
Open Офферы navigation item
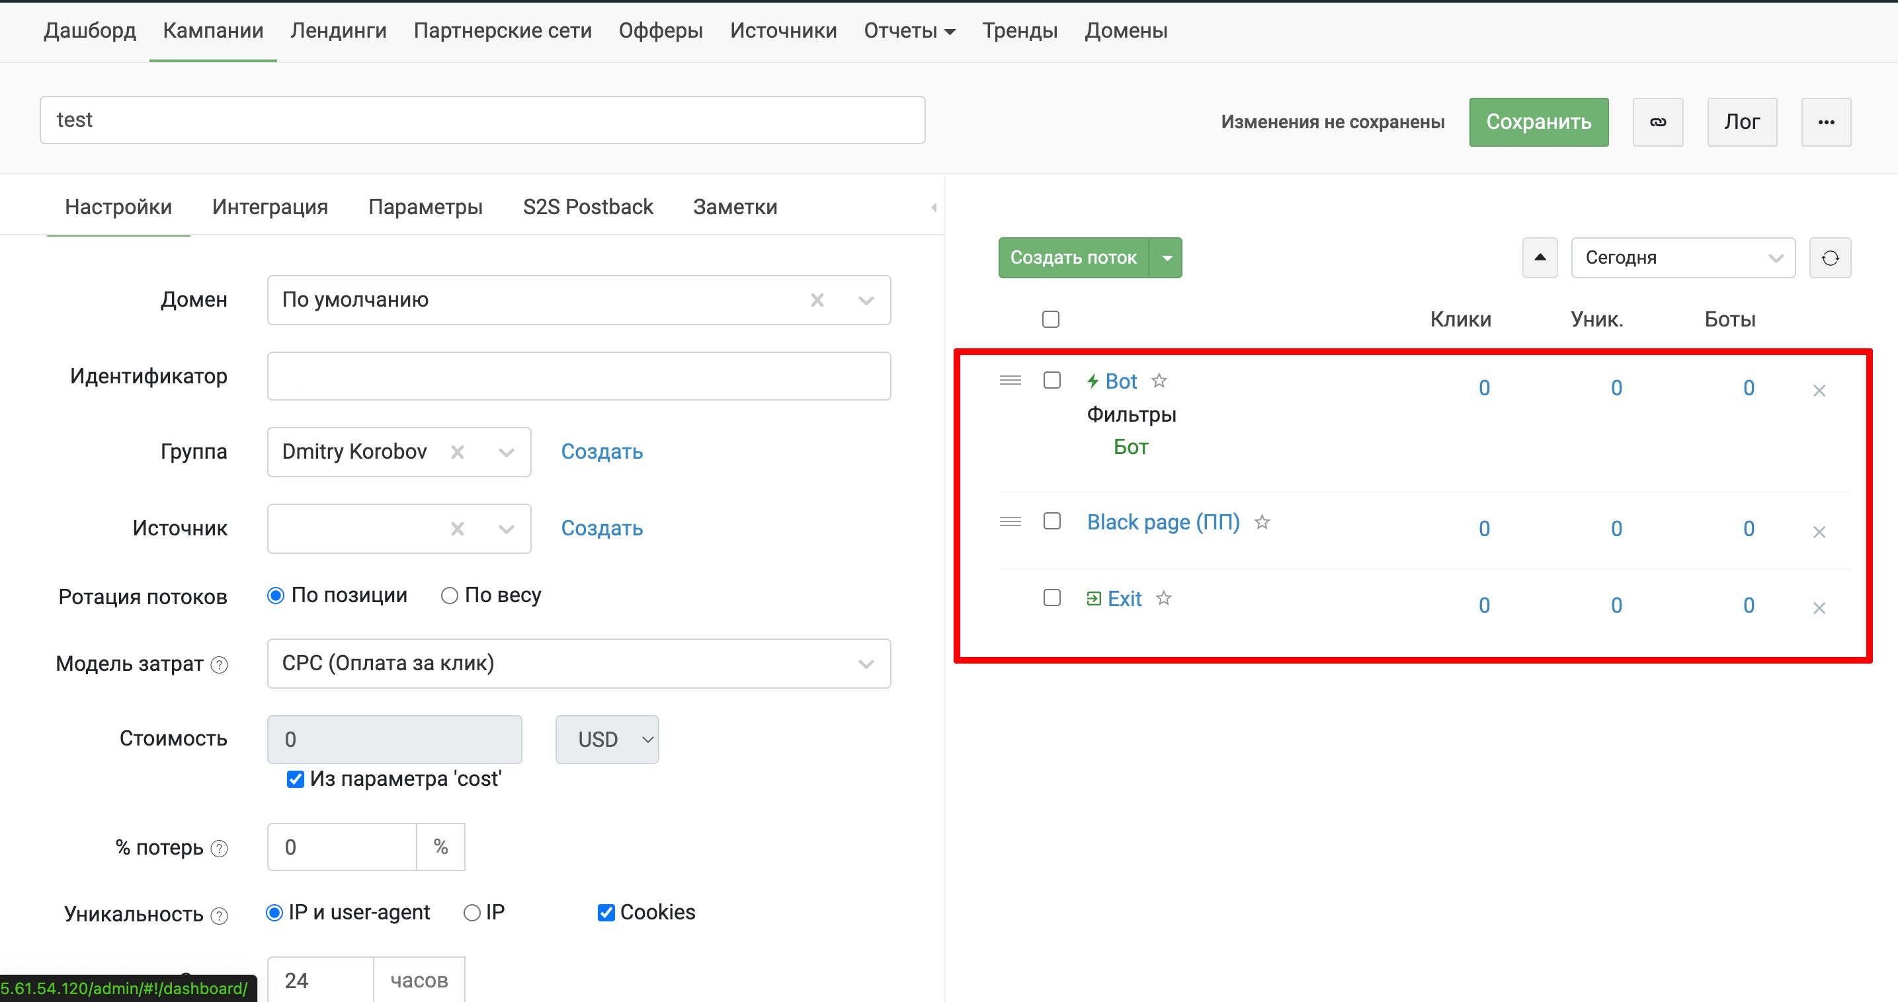click(661, 31)
